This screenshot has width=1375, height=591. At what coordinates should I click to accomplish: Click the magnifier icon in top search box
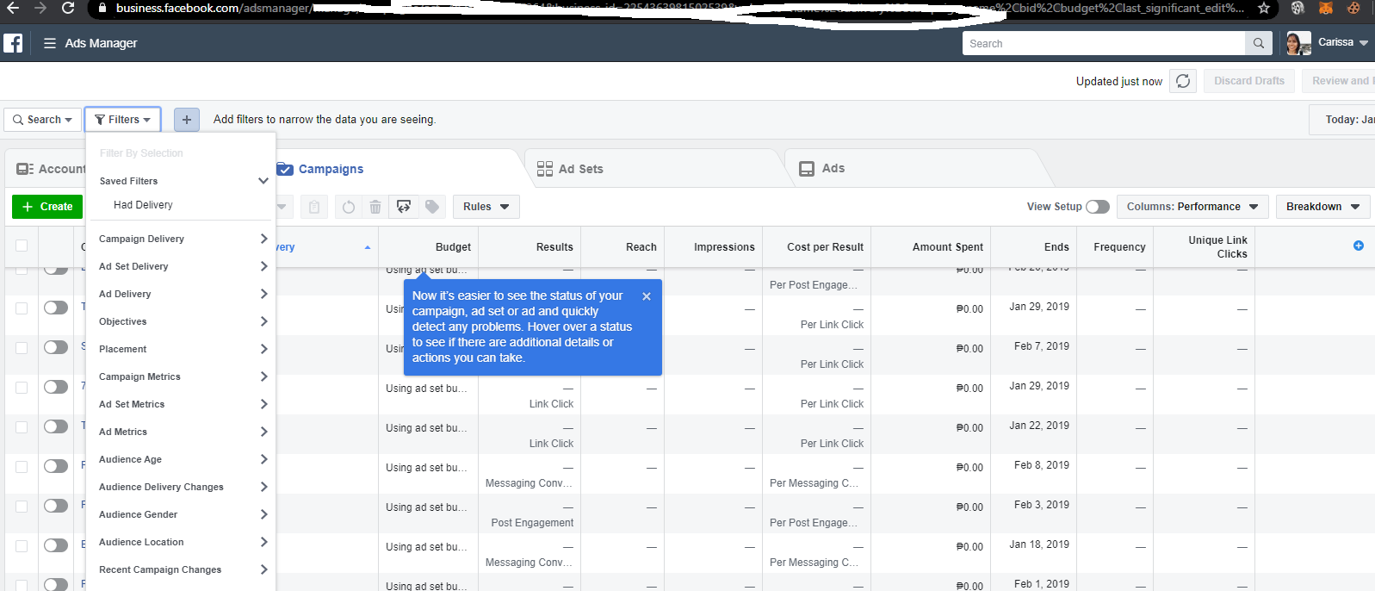1258,43
